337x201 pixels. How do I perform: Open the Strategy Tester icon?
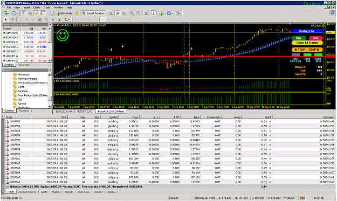point(50,13)
